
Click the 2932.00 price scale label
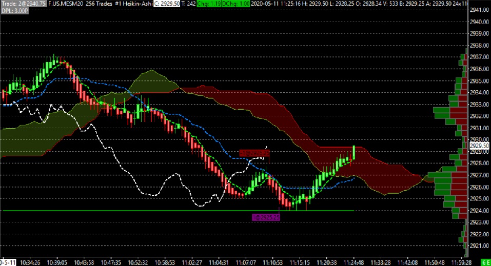click(479, 116)
